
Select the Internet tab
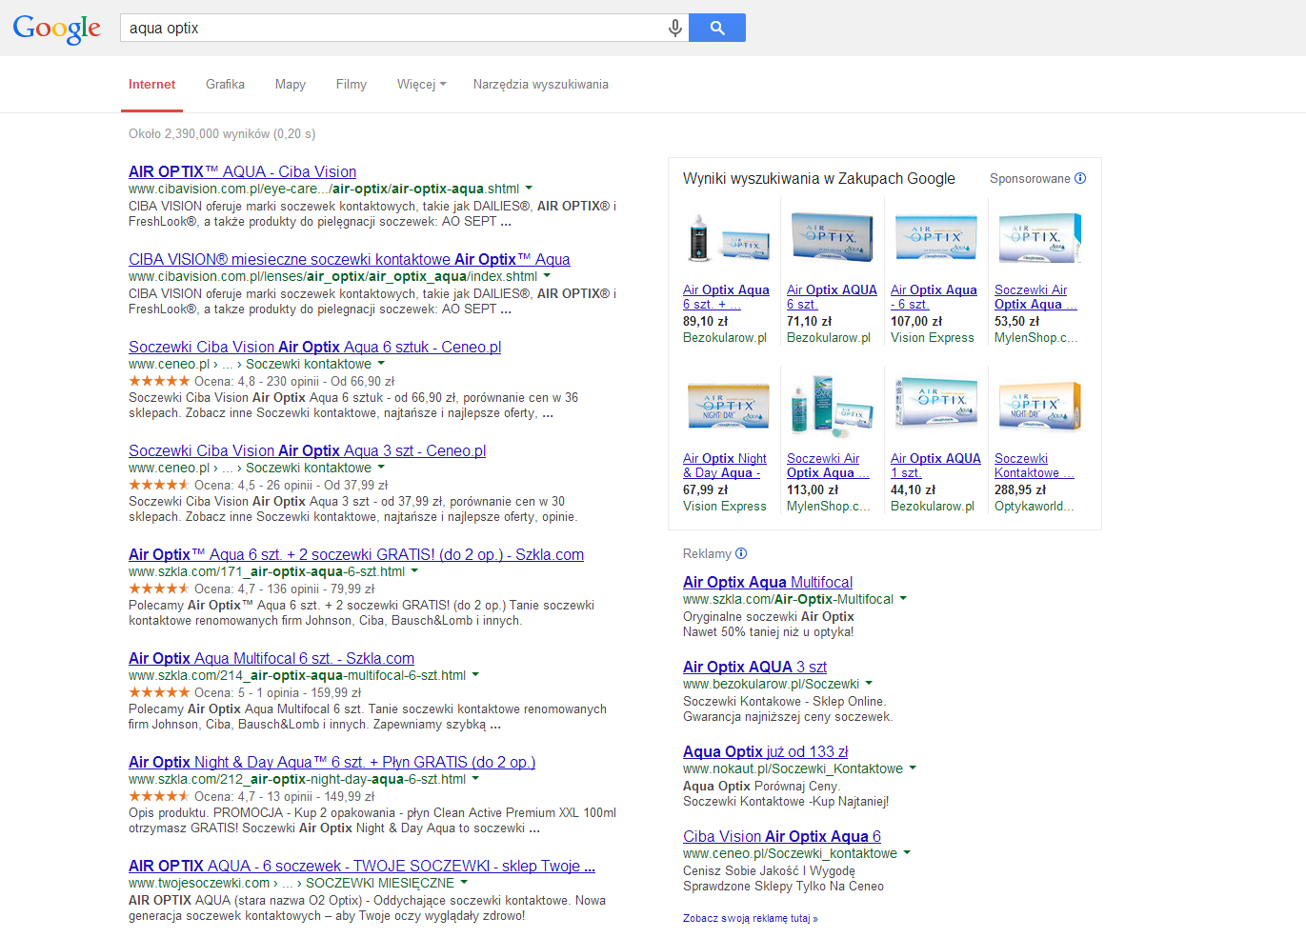click(152, 85)
